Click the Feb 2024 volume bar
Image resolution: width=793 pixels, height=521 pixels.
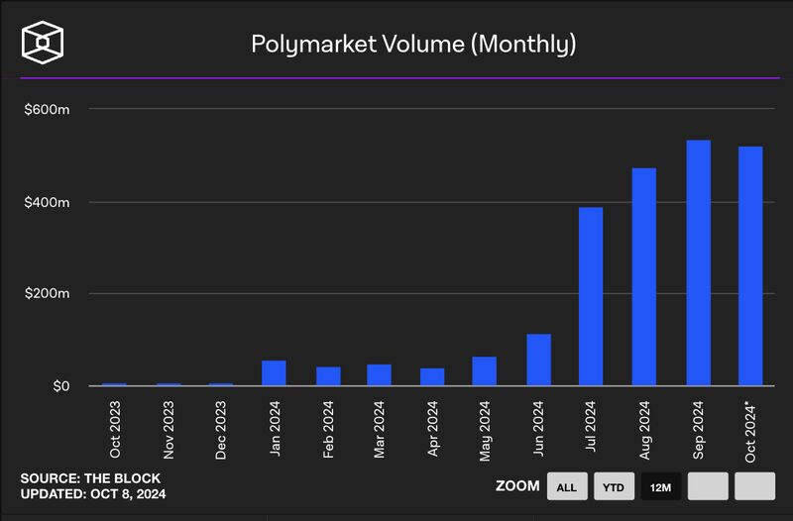[x=328, y=376]
